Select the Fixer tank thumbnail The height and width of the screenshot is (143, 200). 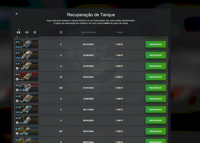(26, 99)
